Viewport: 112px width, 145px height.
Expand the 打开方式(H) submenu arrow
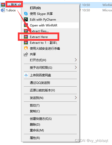(x=76, y=60)
